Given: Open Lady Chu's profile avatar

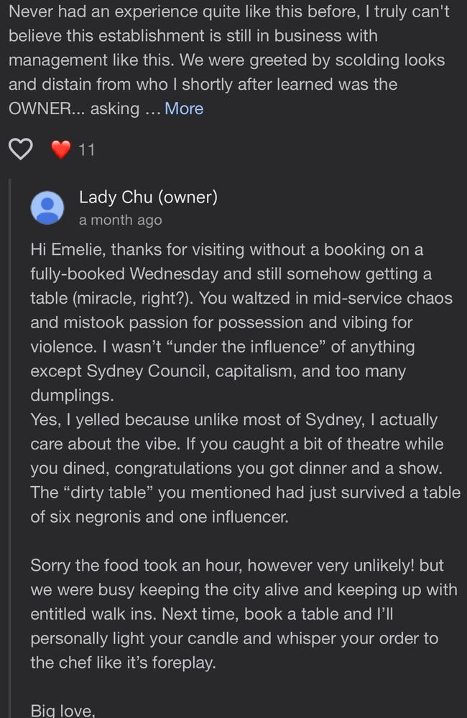Looking at the screenshot, I should pyautogui.click(x=47, y=208).
